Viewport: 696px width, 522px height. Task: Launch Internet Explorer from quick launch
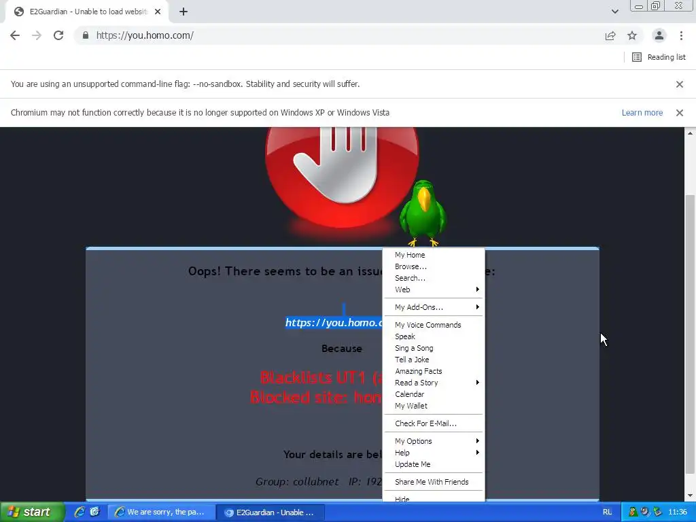tap(80, 512)
